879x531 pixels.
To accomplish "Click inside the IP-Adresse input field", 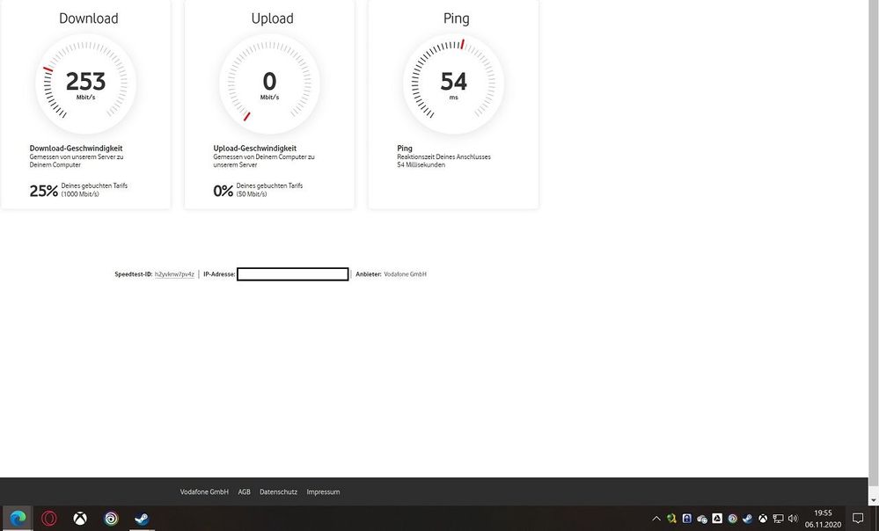I will pos(293,273).
